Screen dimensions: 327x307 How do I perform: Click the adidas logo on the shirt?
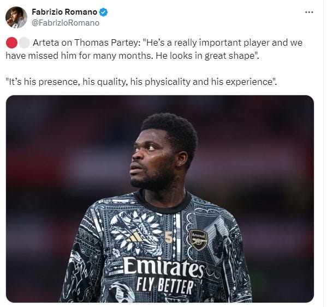[134, 237]
